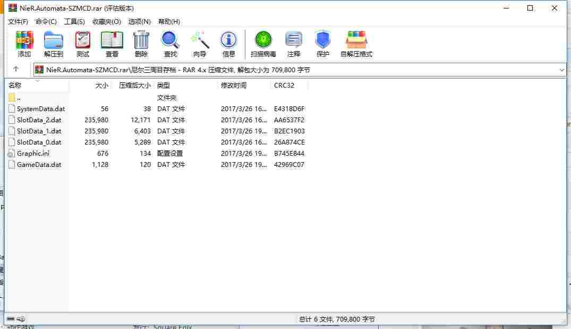Click the key icon in status bar

pyautogui.click(x=21, y=319)
